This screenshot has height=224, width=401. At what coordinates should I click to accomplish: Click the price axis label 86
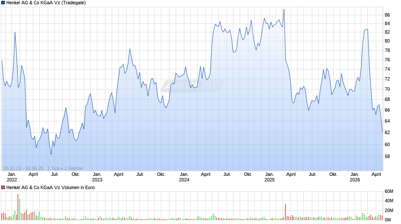tap(387, 15)
